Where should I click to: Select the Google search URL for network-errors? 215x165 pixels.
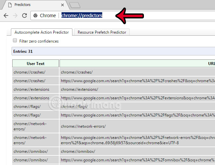[x=137, y=140]
